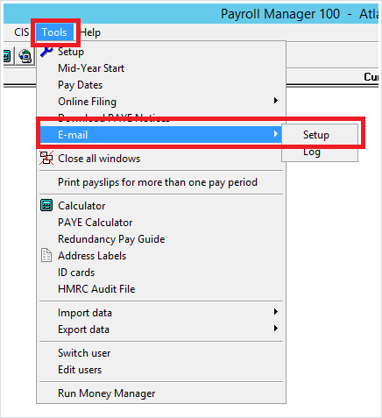The image size is (382, 418).
Task: Open the Help menu
Action: point(90,32)
